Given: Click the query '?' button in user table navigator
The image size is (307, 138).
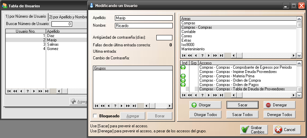Looking at the screenshot, I should 28,91.
